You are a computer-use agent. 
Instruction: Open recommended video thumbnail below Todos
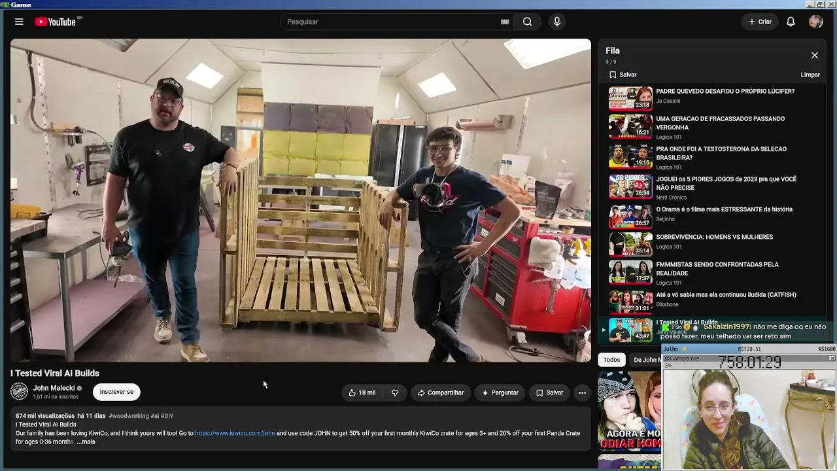click(x=629, y=411)
